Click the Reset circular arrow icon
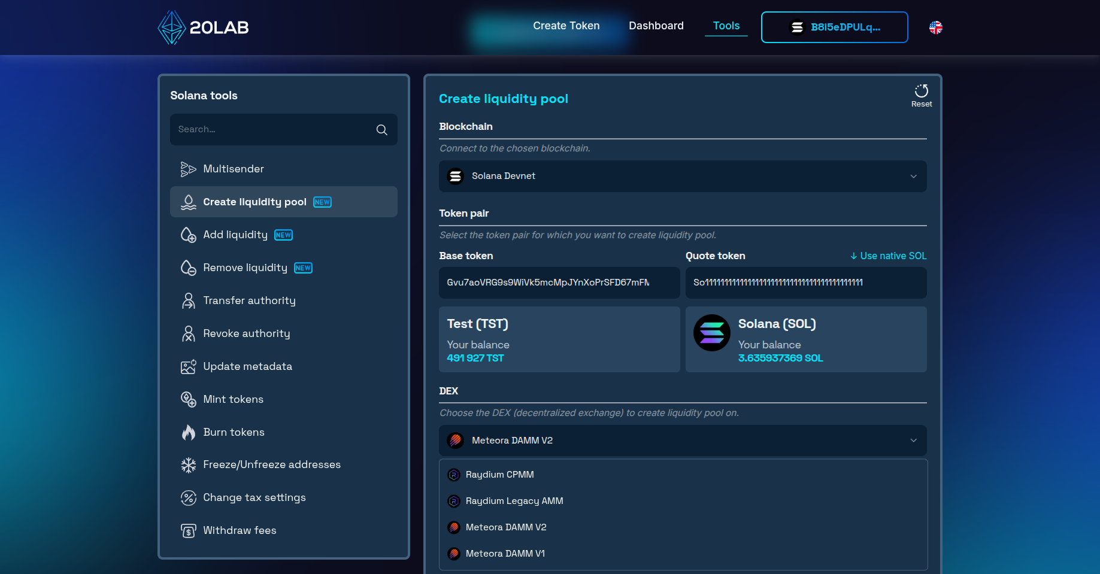1100x574 pixels. pos(922,90)
